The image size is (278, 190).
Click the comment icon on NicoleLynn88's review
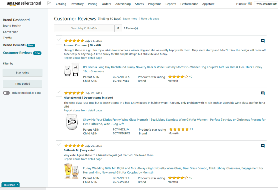click(263, 93)
